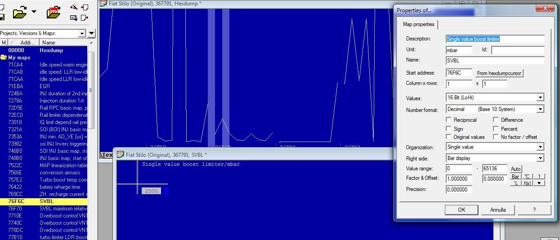This screenshot has width=560, height=240.
Task: Click the export page arrow icon
Action: (84, 18)
